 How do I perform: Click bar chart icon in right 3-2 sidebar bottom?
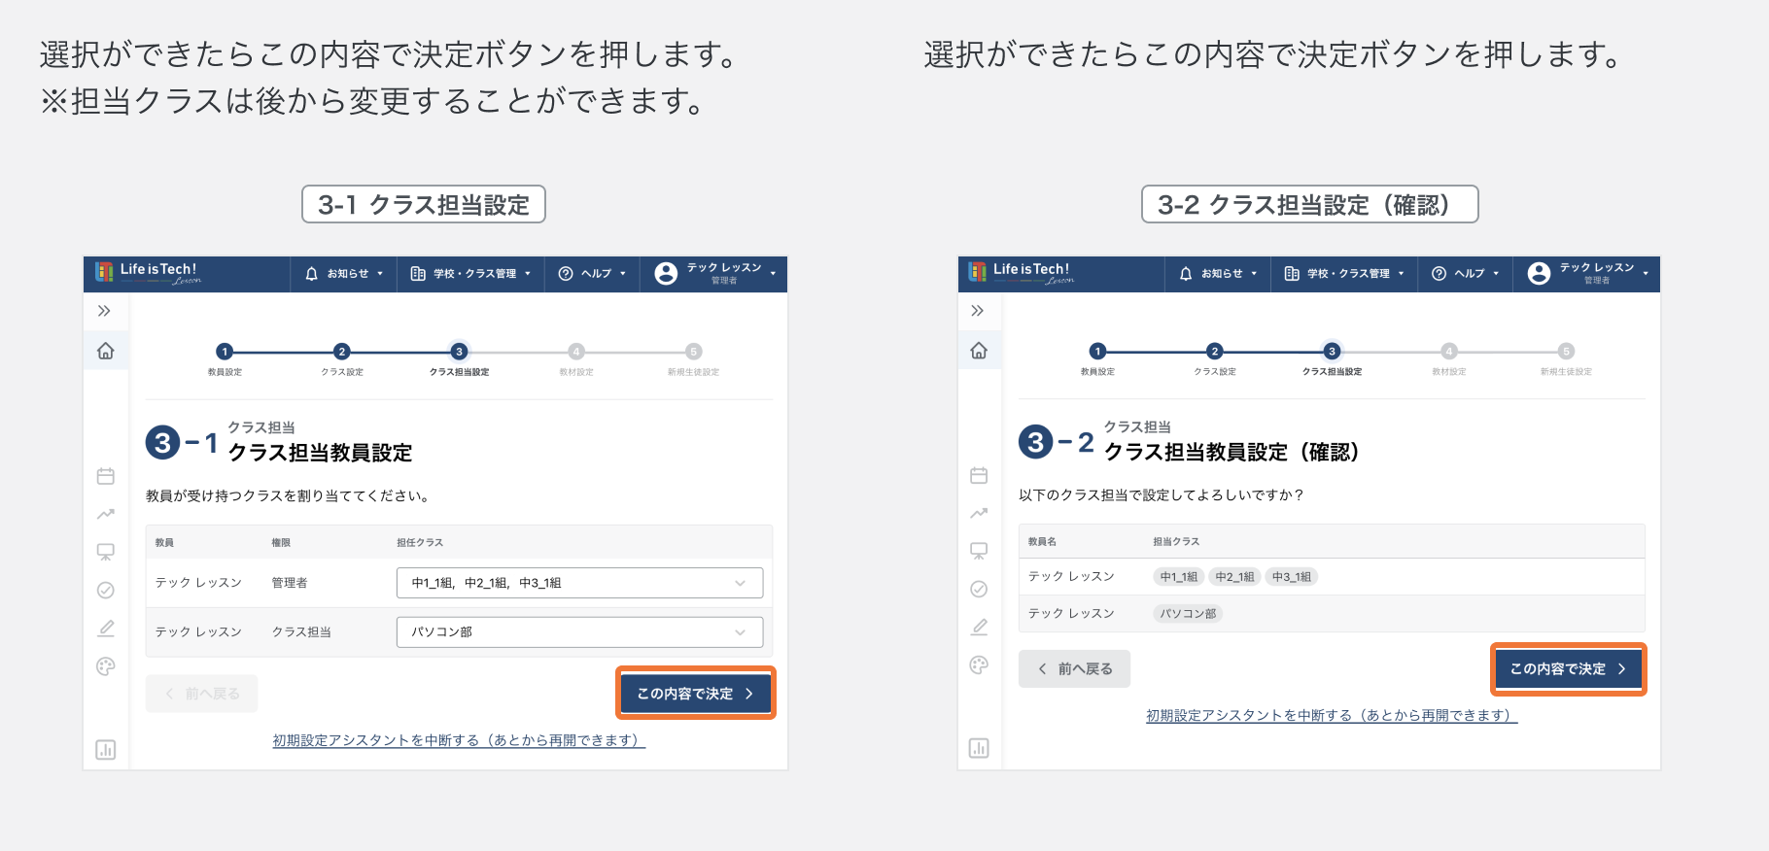(x=979, y=748)
